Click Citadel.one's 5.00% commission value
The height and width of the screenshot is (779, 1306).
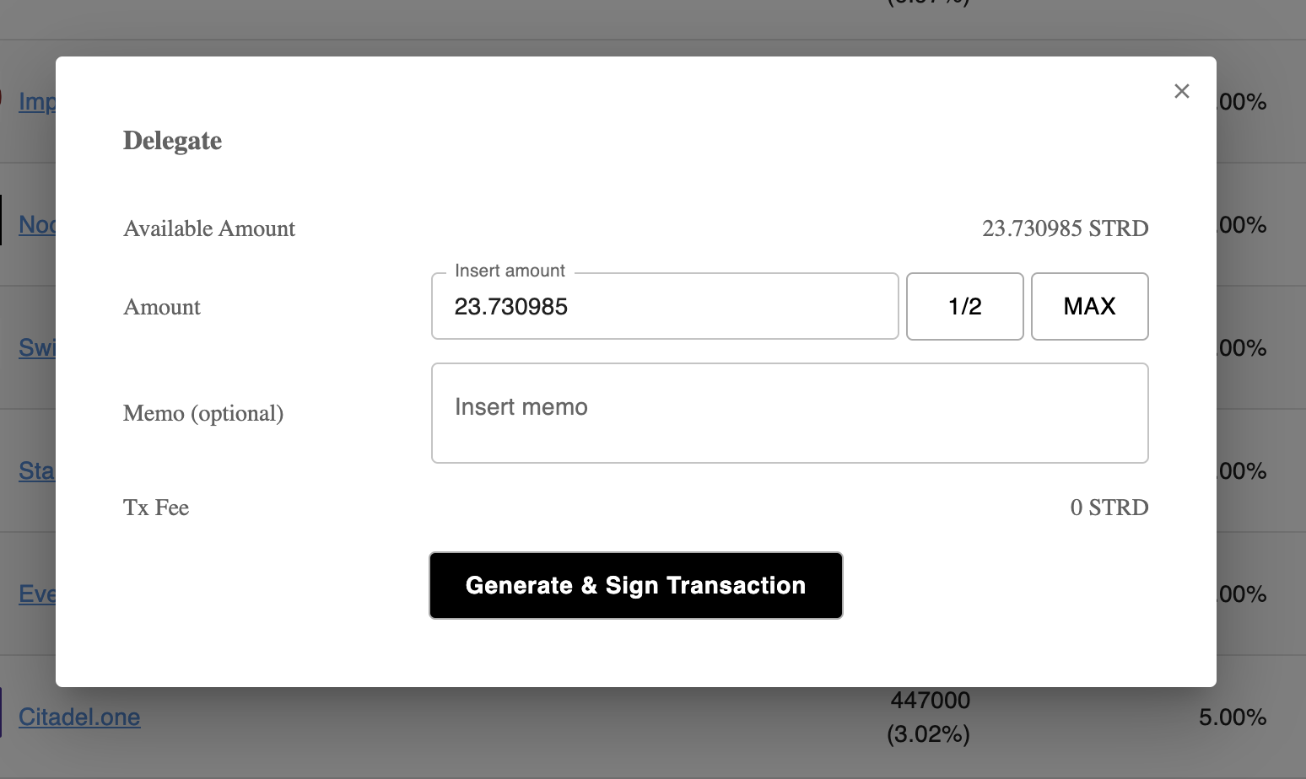click(x=1232, y=716)
